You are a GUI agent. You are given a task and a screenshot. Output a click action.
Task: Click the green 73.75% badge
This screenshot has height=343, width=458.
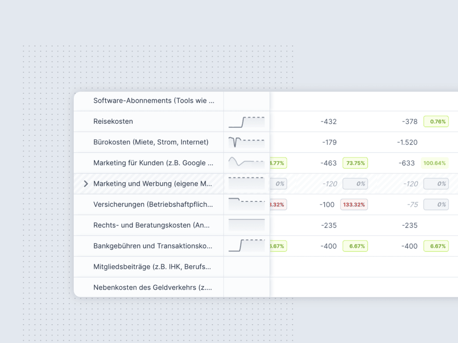pyautogui.click(x=356, y=163)
